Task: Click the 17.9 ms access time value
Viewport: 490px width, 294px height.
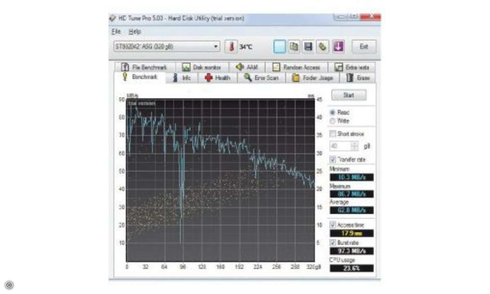Action: (352, 234)
